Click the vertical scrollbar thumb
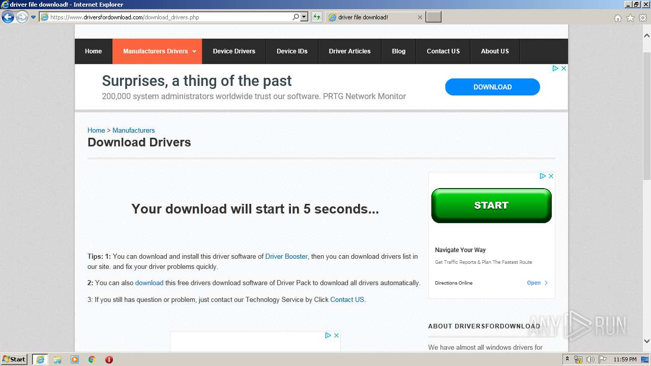This screenshot has height=366, width=651. (x=646, y=116)
